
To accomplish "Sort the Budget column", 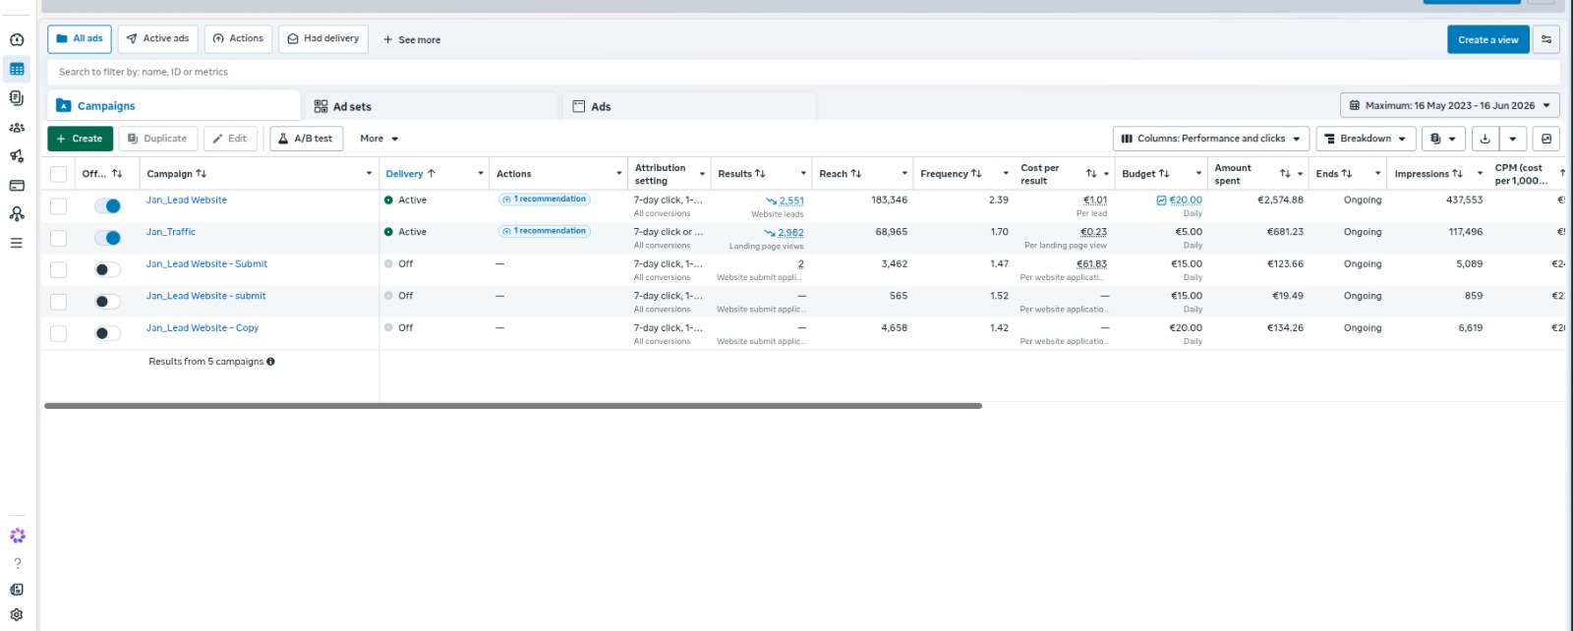I will [x=1164, y=174].
